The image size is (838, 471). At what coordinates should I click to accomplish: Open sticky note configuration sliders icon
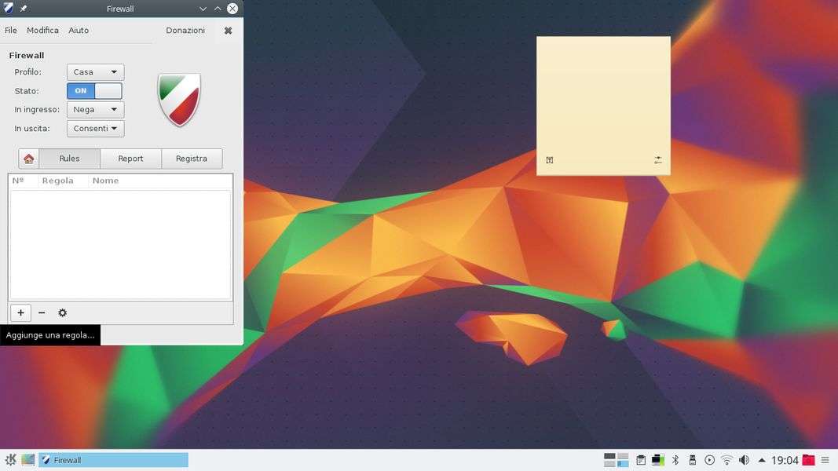coord(658,159)
